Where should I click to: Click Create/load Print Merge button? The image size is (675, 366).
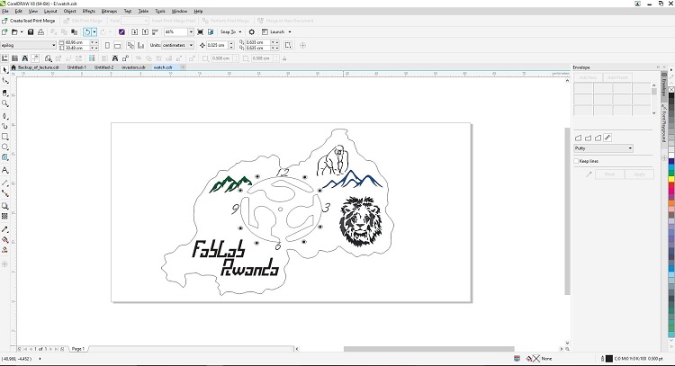(x=29, y=21)
